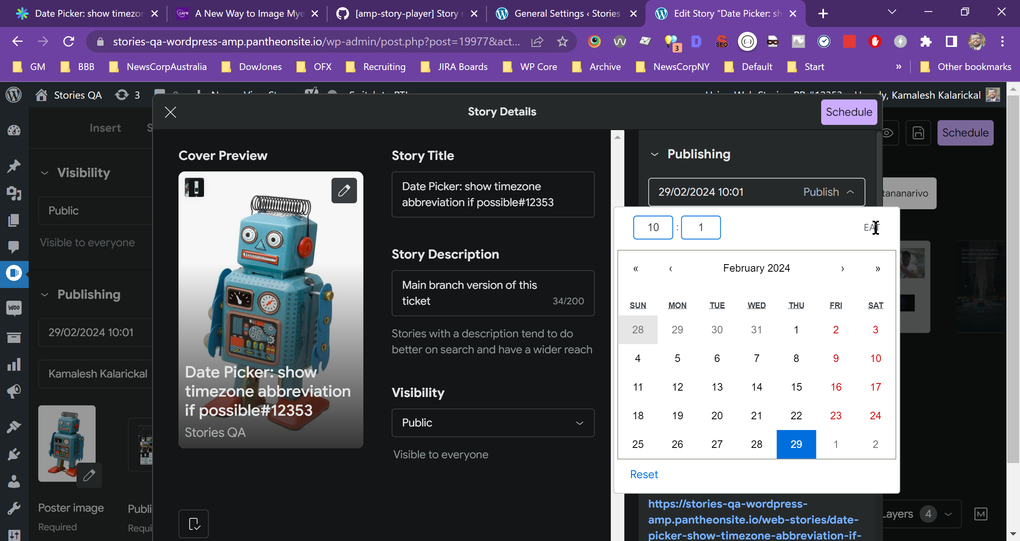Reset the date picker selection
1020x541 pixels.
point(644,475)
